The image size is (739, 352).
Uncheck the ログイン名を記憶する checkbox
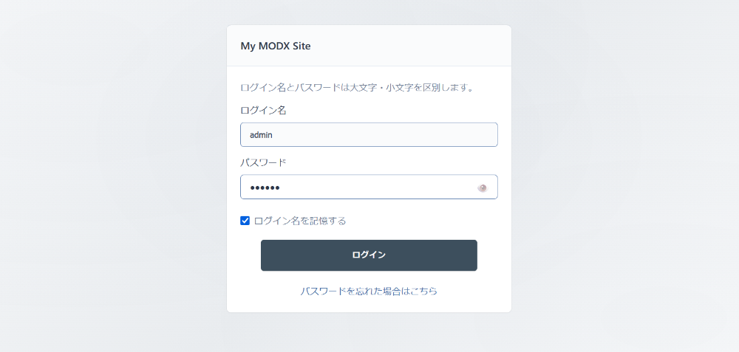(245, 221)
